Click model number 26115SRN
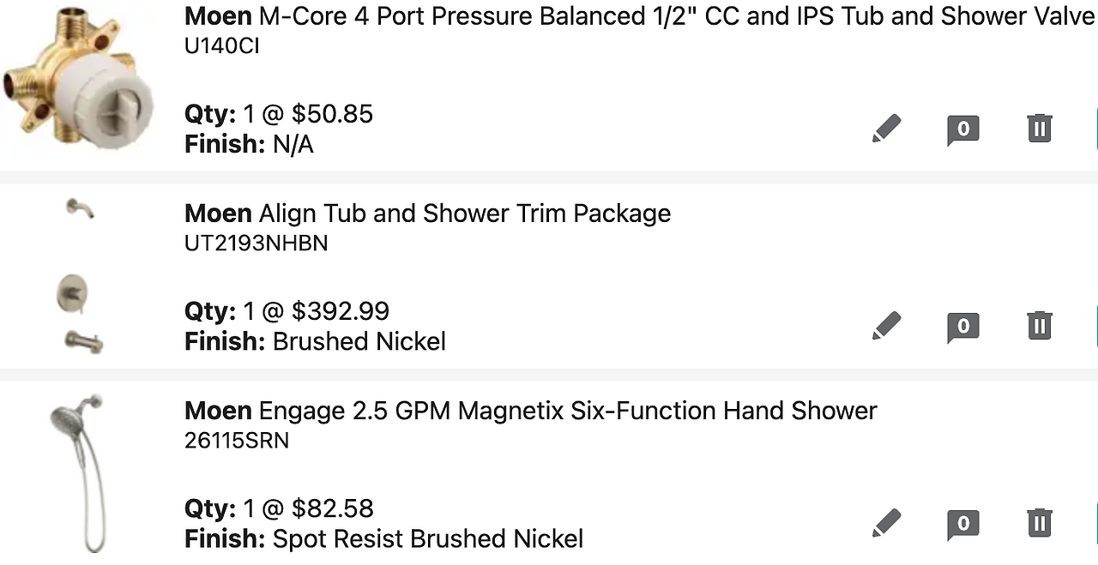Image resolution: width=1098 pixels, height=565 pixels. (236, 441)
